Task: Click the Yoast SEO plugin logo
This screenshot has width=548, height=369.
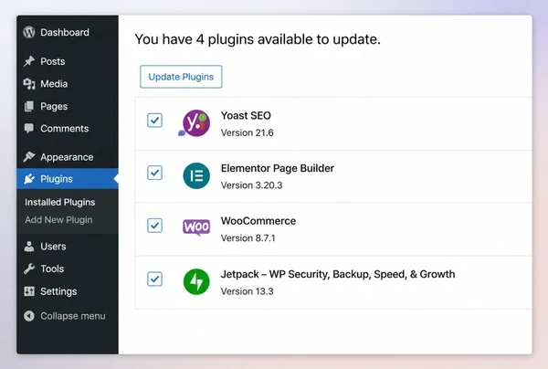Action: pyautogui.click(x=196, y=123)
